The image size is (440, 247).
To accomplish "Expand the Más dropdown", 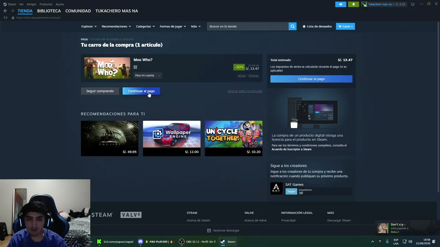I will click(x=196, y=26).
